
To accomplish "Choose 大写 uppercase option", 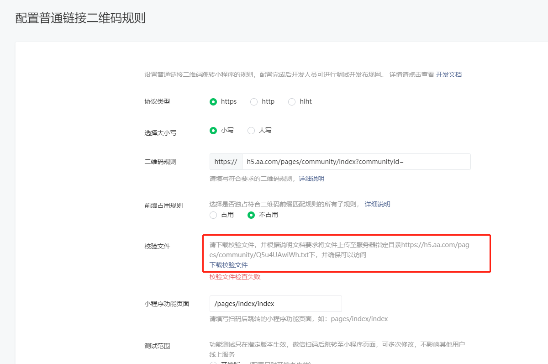I will click(251, 131).
